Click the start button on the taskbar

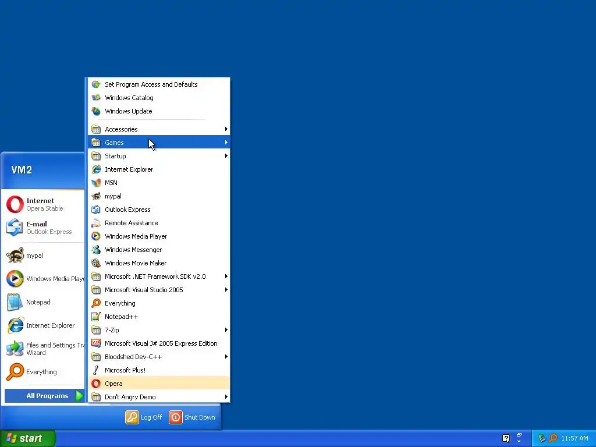(28, 438)
